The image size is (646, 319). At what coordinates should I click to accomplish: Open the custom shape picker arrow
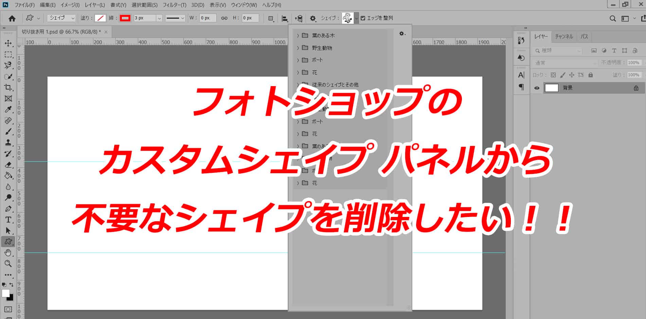click(356, 18)
